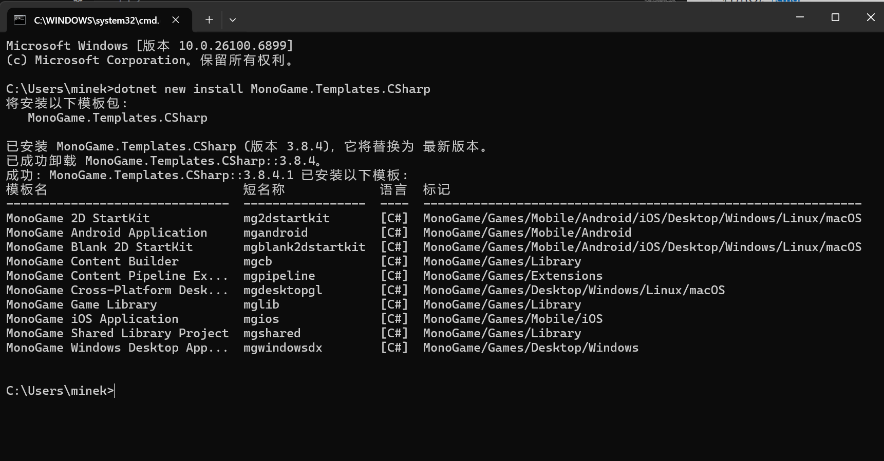Click the 标记 column header
Image resolution: width=884 pixels, height=461 pixels.
(437, 189)
